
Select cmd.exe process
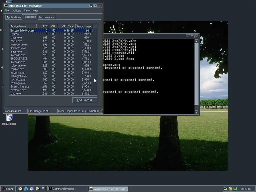pyautogui.click(x=51, y=93)
